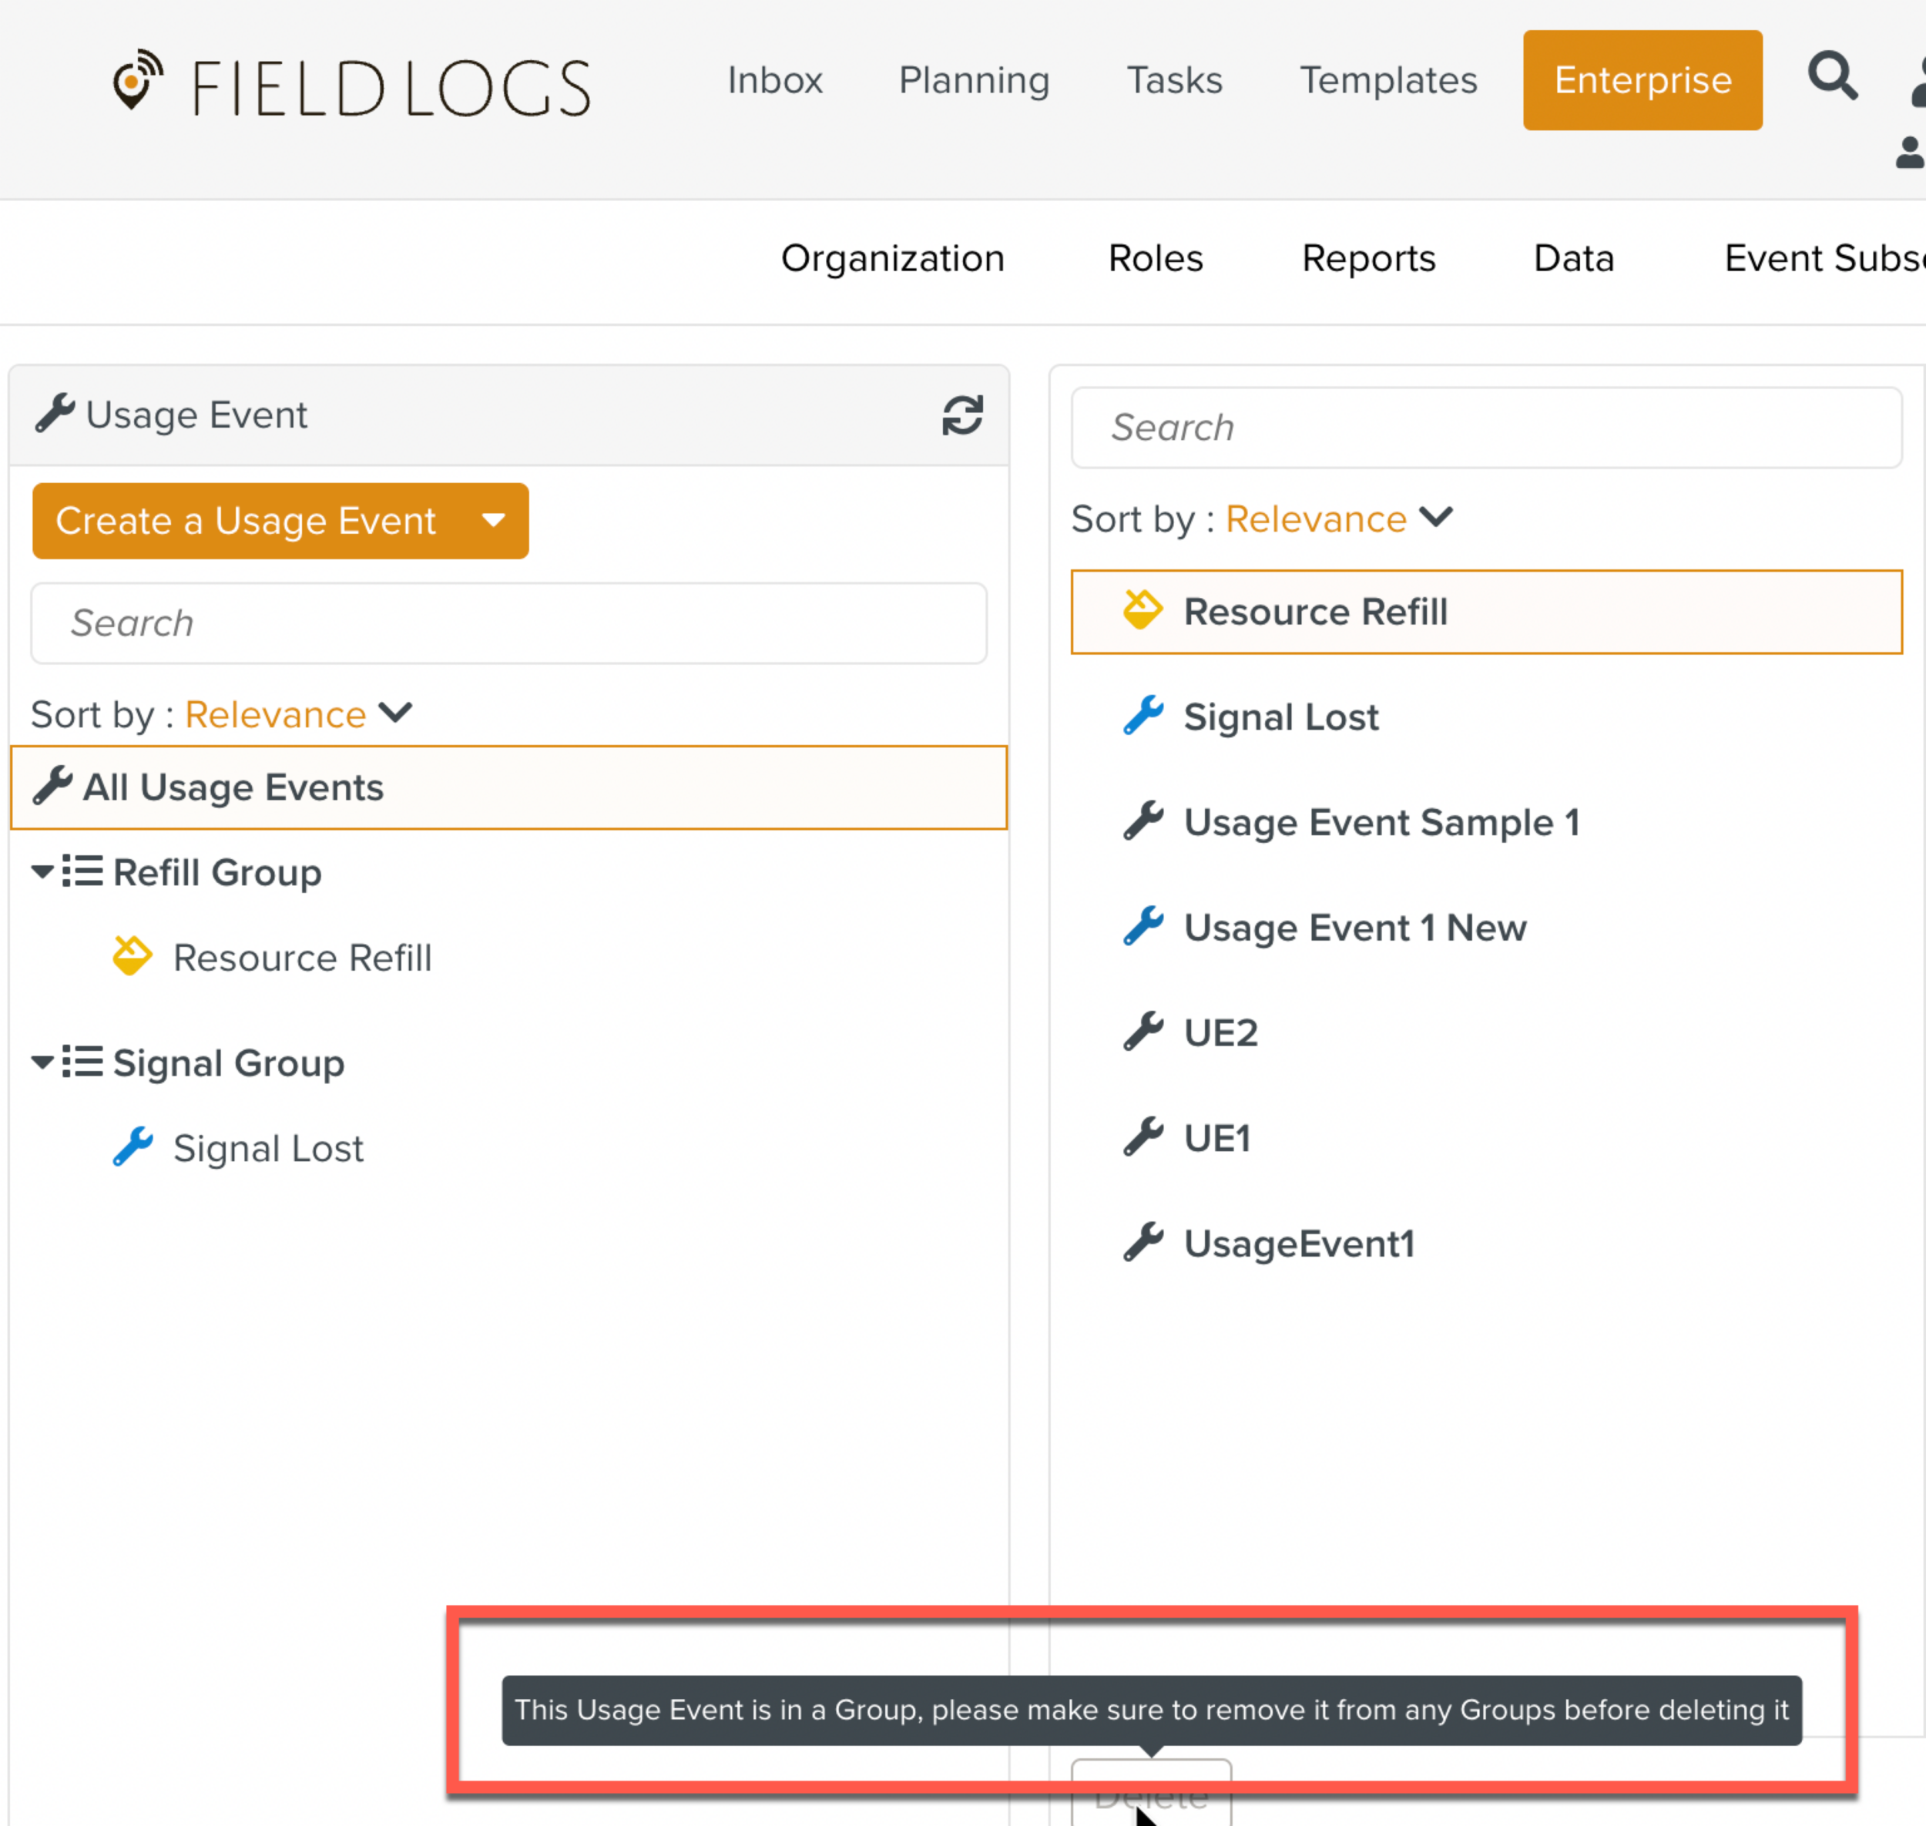Open the magnifier search icon in header
The image size is (1926, 1826).
pyautogui.click(x=1831, y=77)
